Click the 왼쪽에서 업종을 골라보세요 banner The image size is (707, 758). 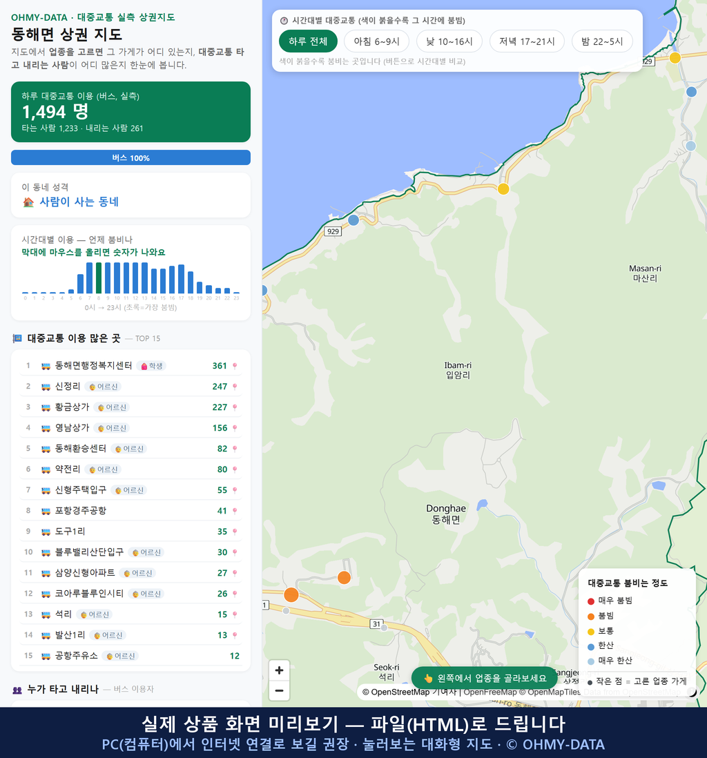pyautogui.click(x=484, y=678)
